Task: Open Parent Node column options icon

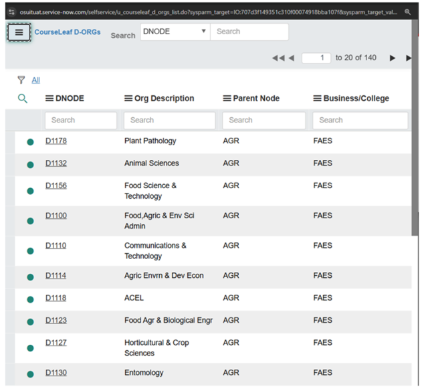Action: [227, 98]
